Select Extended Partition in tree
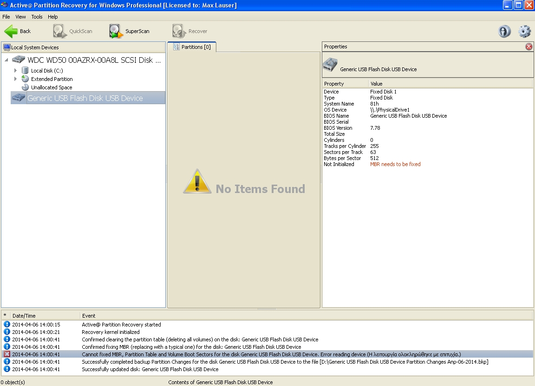 point(52,79)
